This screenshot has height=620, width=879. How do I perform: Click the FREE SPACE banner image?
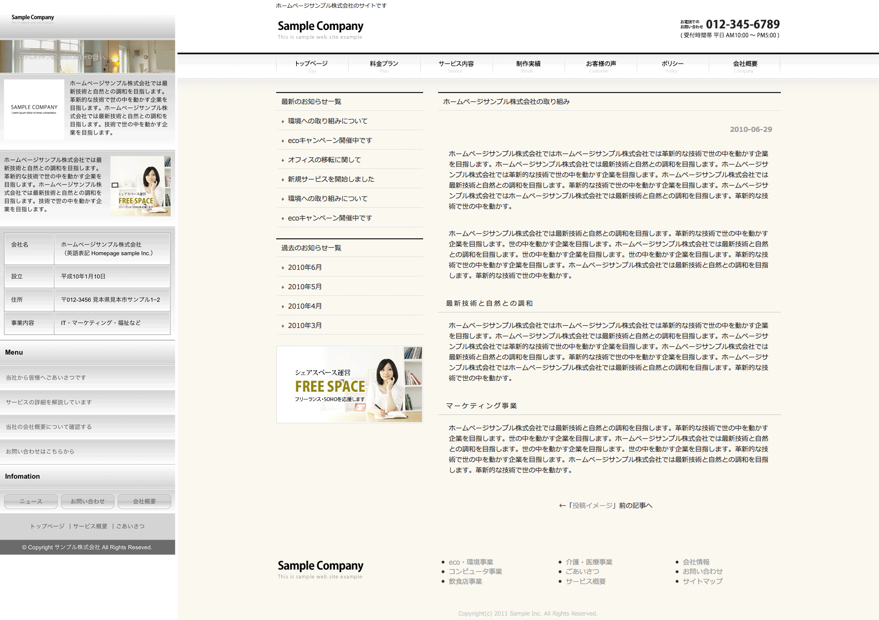click(x=349, y=385)
